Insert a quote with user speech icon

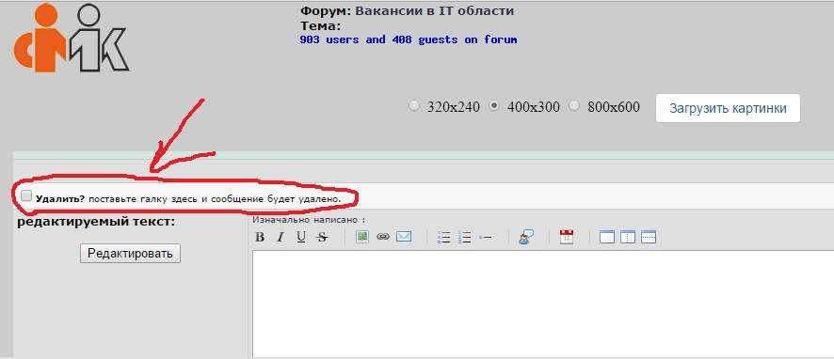pos(526,237)
